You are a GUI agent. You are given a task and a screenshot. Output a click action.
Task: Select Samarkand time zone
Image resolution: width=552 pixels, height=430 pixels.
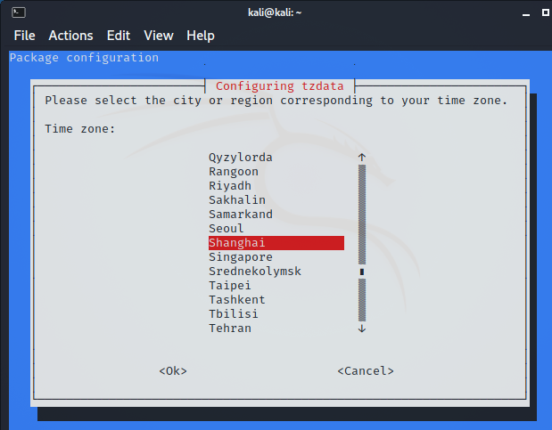(276, 215)
